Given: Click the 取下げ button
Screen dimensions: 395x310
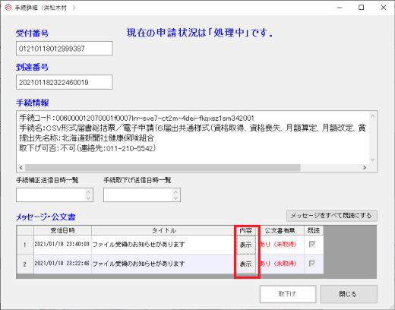Looking at the screenshot, I should pos(288,294).
